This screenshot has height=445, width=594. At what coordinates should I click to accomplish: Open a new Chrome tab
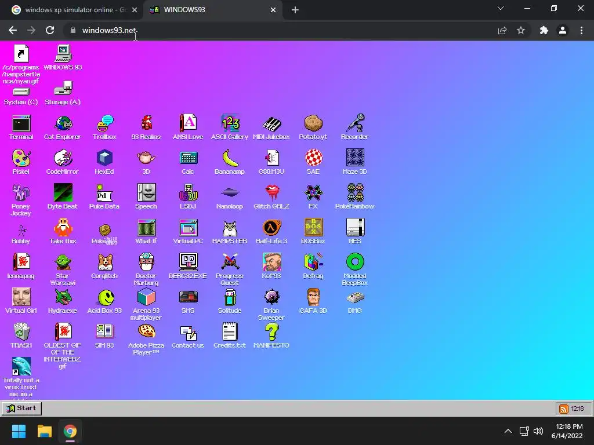click(x=295, y=10)
